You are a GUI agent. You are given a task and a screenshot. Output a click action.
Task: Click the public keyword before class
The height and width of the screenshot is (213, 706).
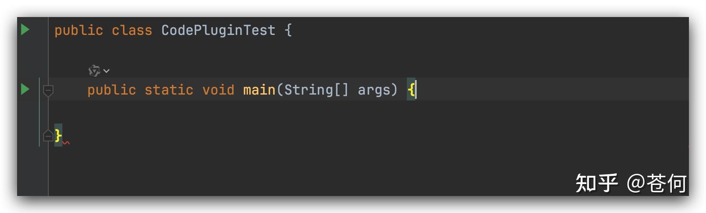pyautogui.click(x=79, y=31)
